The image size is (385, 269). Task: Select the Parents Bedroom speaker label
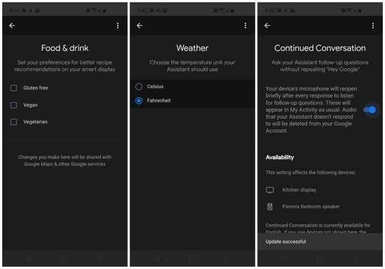tap(311, 206)
